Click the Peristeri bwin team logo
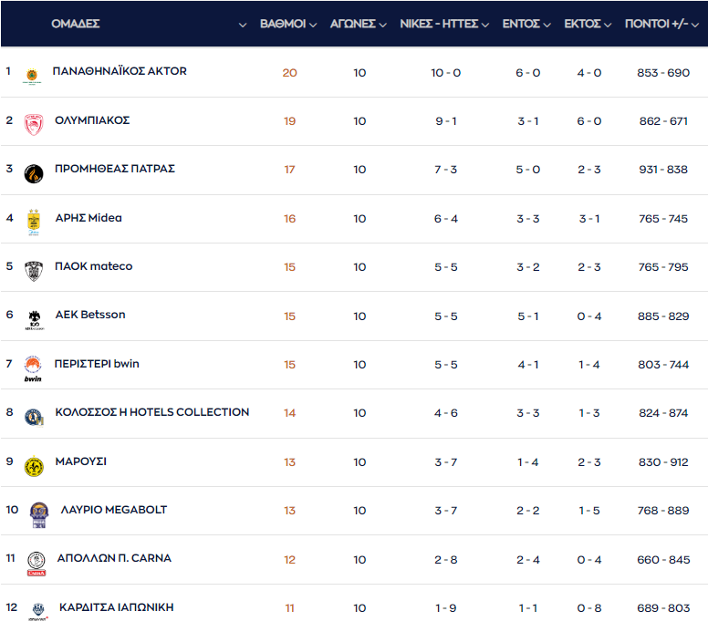The height and width of the screenshot is (632, 708). click(x=33, y=368)
